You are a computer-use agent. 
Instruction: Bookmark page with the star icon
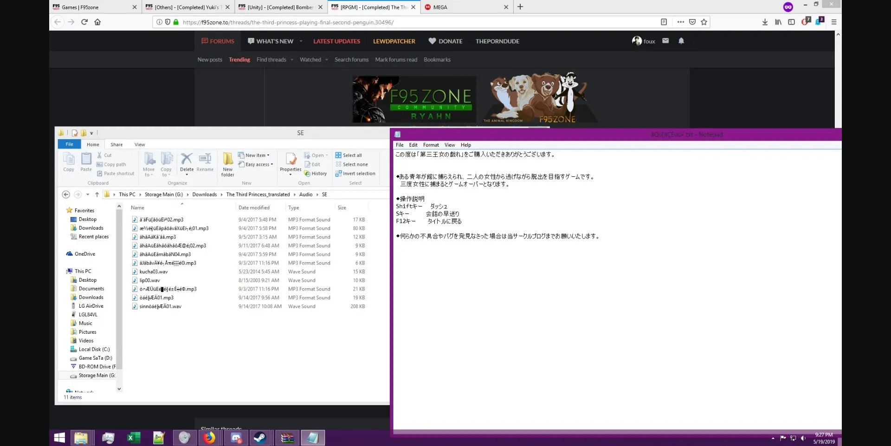pyautogui.click(x=704, y=22)
